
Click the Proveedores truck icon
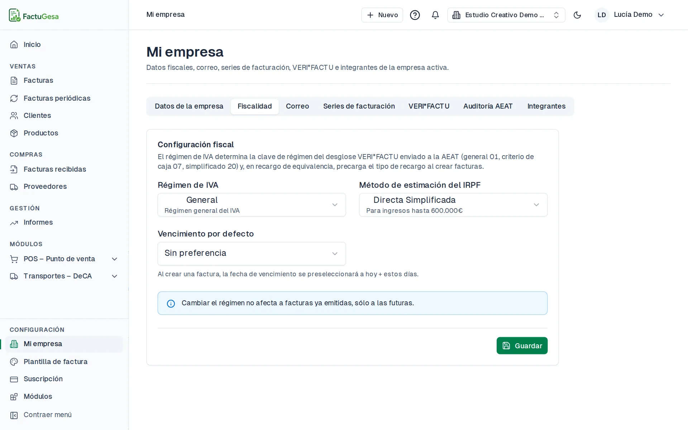tap(14, 187)
